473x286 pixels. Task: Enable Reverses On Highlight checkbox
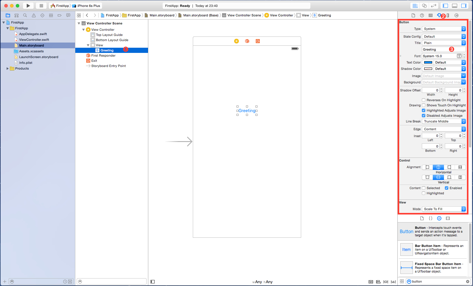(x=424, y=100)
